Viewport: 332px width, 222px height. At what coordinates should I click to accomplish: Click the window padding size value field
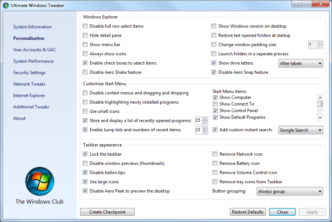[313, 45]
